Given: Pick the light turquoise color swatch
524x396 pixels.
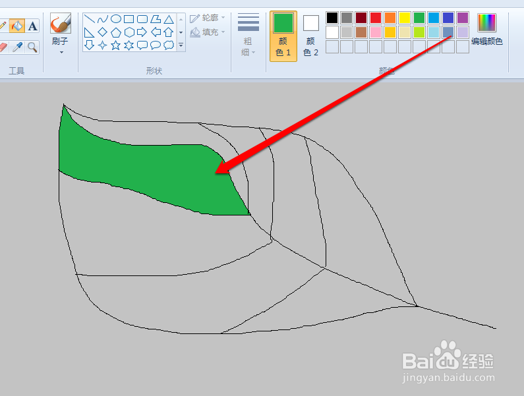Looking at the screenshot, I should (x=434, y=32).
